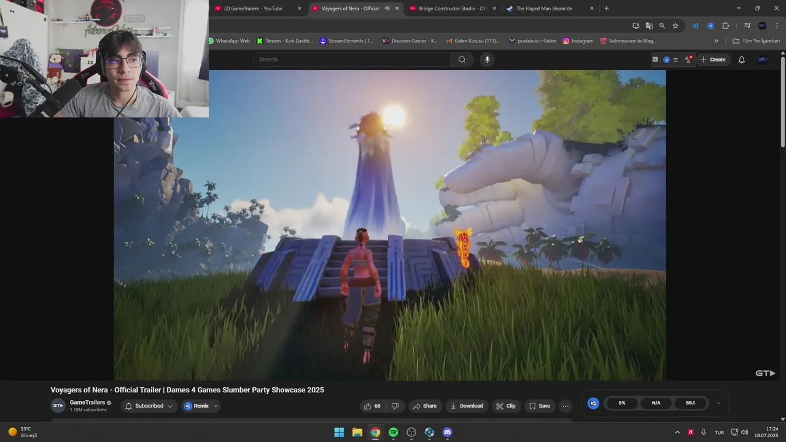Show more bookmarks with double chevron
The height and width of the screenshot is (442, 786).
[716, 41]
